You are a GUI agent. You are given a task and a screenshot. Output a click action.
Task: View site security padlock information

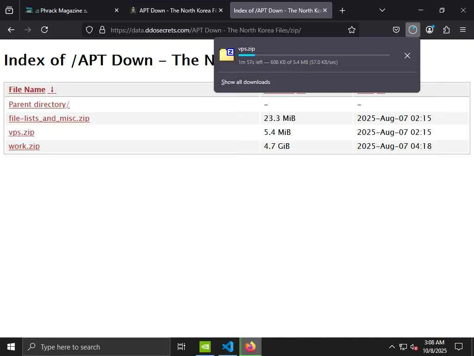pyautogui.click(x=102, y=30)
